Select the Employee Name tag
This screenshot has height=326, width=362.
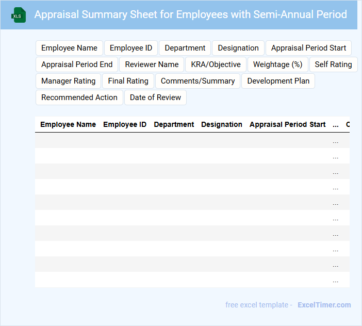69,48
